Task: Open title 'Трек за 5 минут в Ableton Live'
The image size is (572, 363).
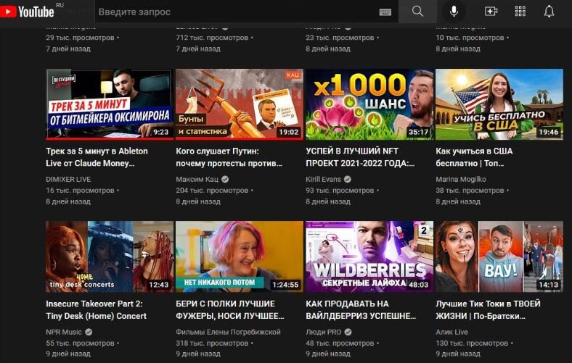Action: 97,157
